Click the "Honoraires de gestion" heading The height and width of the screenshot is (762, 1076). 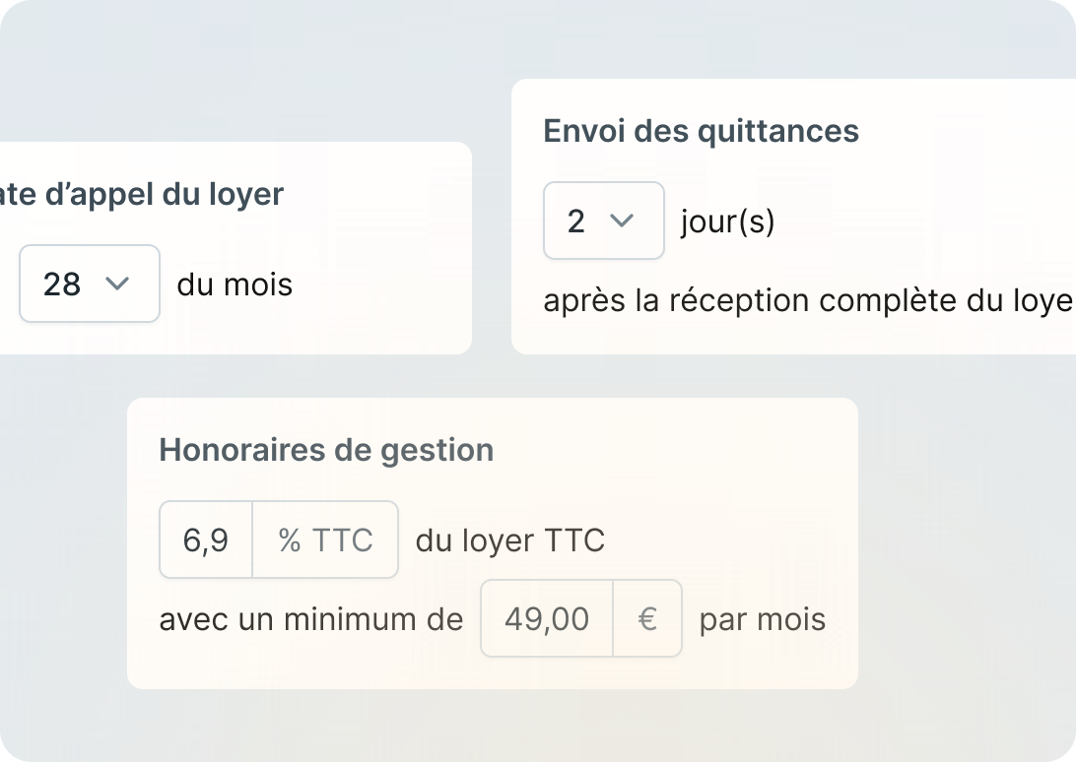pos(326,450)
